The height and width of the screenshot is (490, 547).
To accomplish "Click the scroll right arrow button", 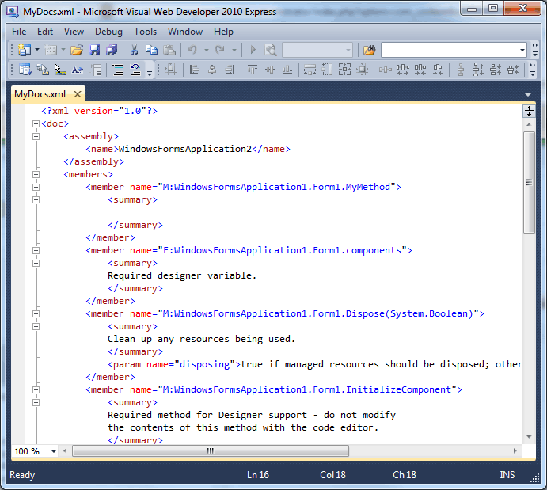I will (515, 450).
